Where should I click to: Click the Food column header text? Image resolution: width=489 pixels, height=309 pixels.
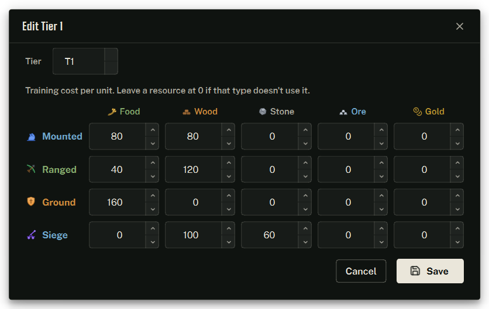(130, 112)
